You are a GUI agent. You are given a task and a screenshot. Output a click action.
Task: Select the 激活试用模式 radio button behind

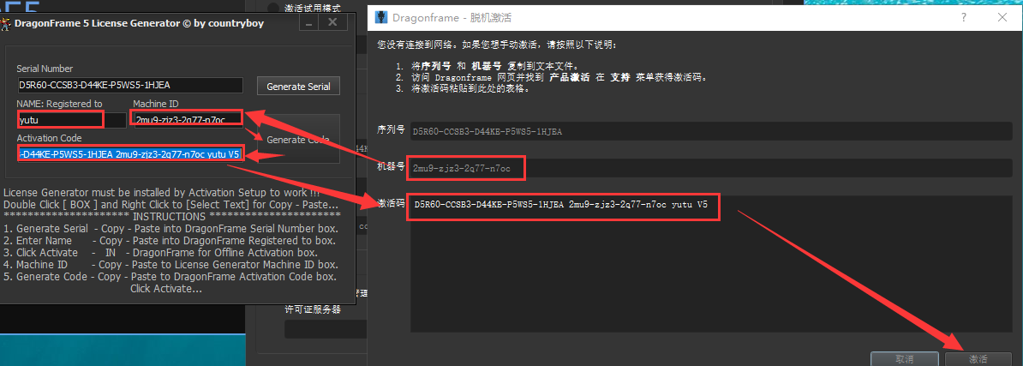coord(274,8)
